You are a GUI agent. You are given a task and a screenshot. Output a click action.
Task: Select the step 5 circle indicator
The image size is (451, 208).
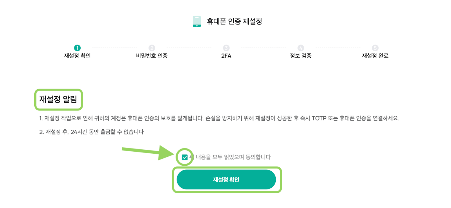pyautogui.click(x=375, y=48)
